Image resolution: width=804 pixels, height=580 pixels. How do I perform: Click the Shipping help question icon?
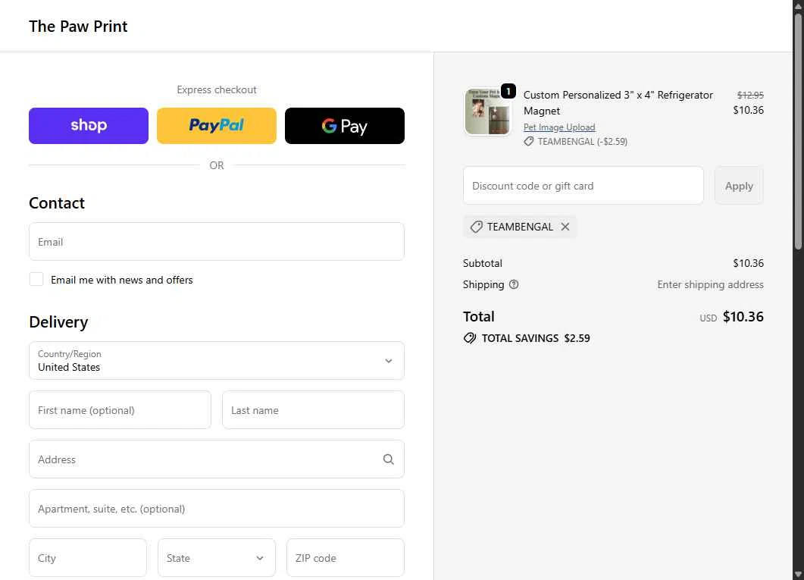click(x=513, y=284)
